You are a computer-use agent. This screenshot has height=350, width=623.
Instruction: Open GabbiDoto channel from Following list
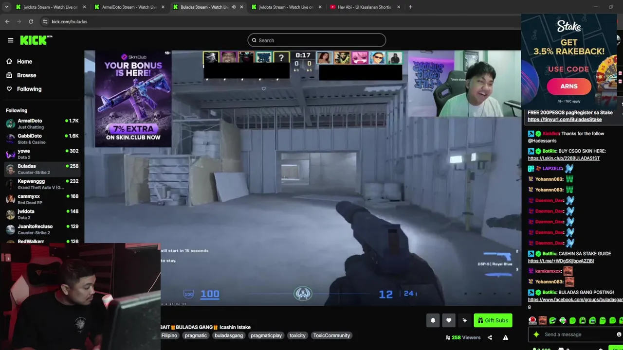(x=42, y=139)
